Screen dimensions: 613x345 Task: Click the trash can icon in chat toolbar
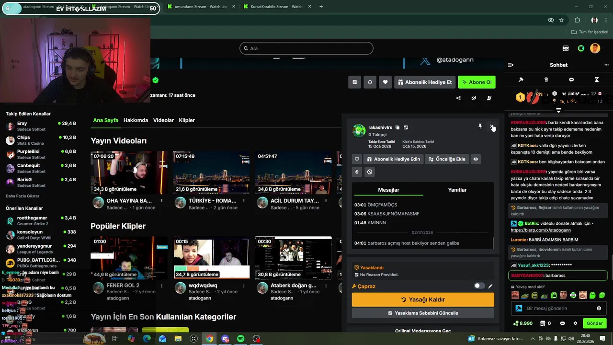[546, 80]
